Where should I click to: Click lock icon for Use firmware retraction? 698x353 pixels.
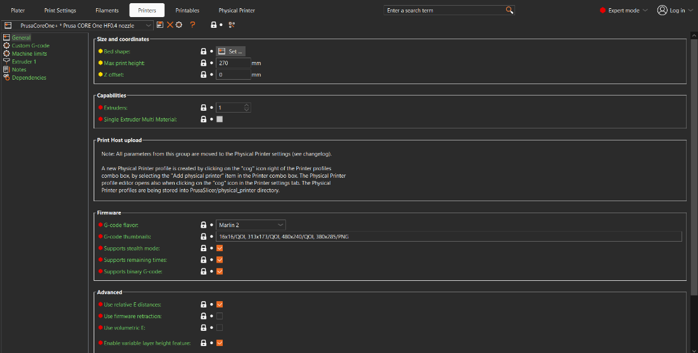[x=203, y=316]
